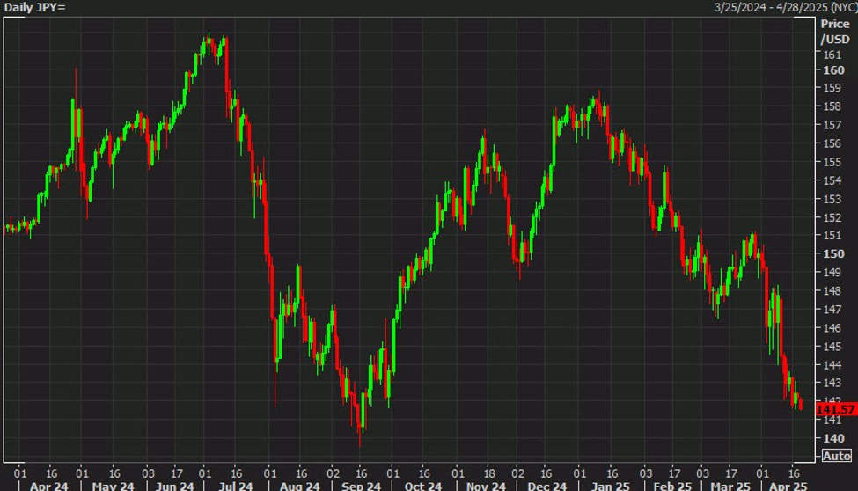Click the last candlestick near 141.57

coord(801,403)
